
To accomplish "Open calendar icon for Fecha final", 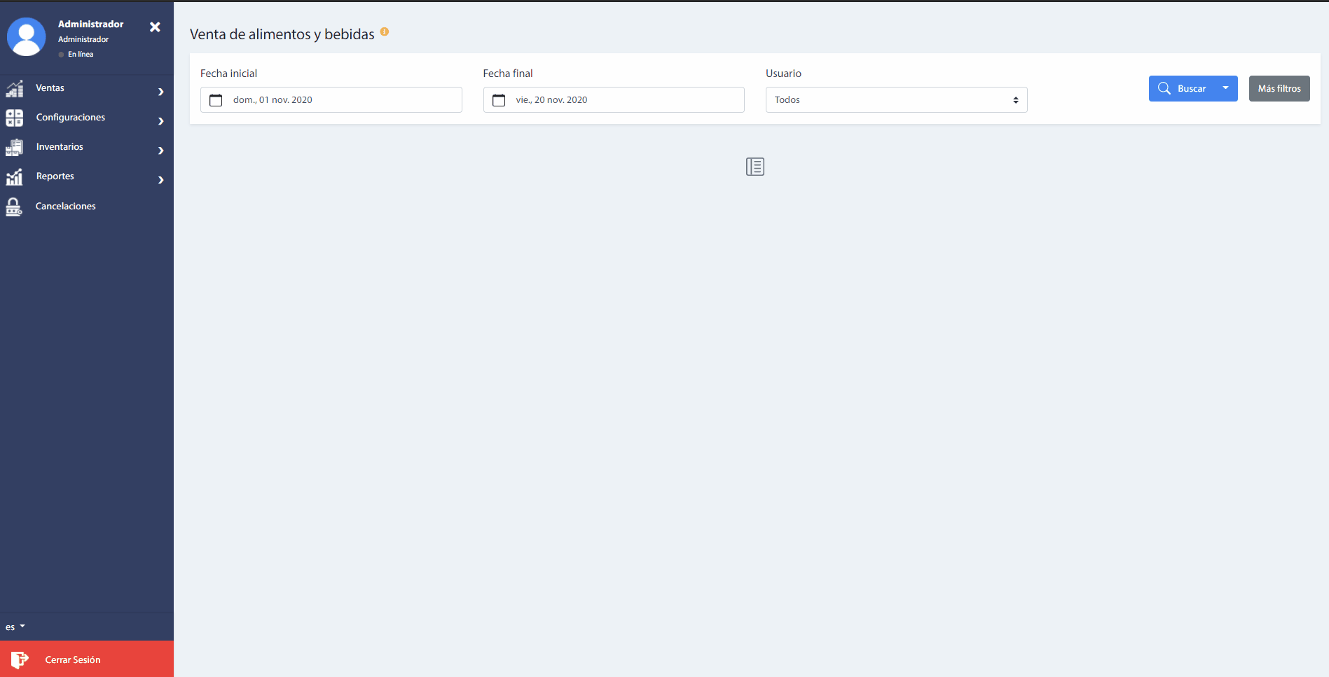I will click(499, 100).
